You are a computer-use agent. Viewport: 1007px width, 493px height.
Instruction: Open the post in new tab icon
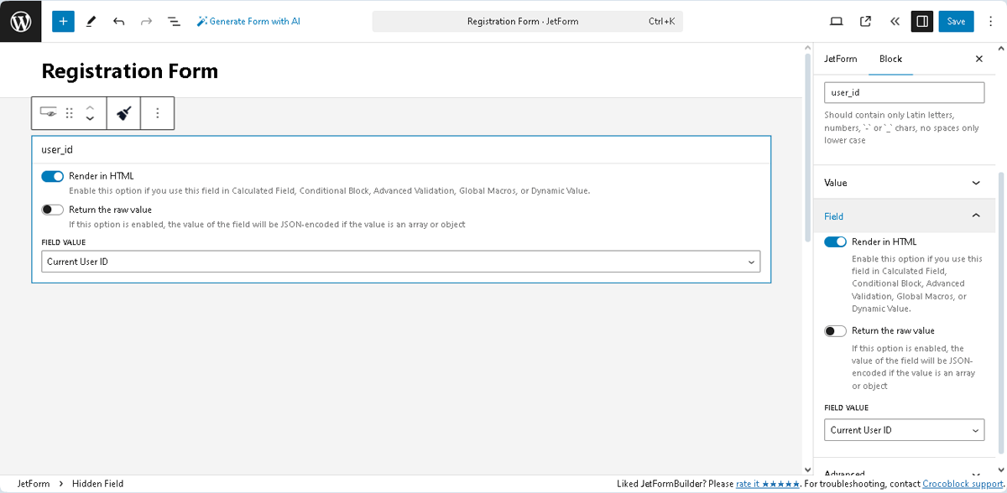point(865,20)
